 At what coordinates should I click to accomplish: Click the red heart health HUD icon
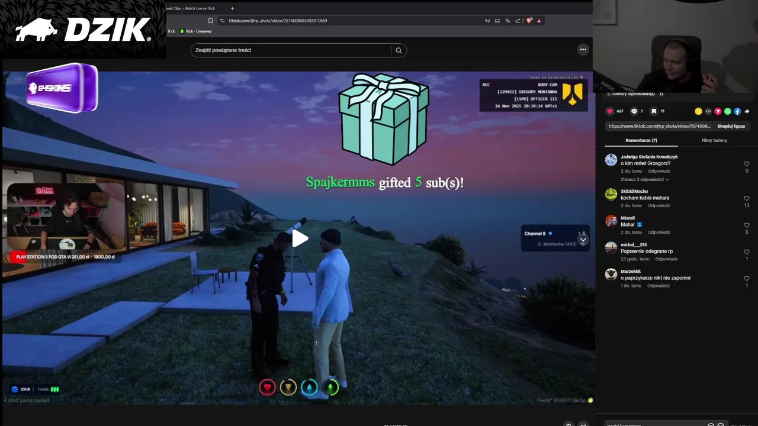tap(267, 387)
